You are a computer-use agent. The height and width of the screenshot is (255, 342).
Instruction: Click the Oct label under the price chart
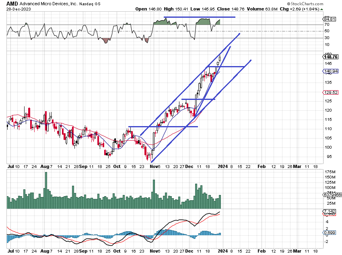pyautogui.click(x=117, y=167)
